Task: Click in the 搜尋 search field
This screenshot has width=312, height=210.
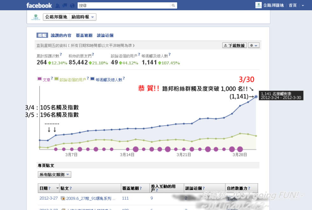Action: click(x=124, y=5)
